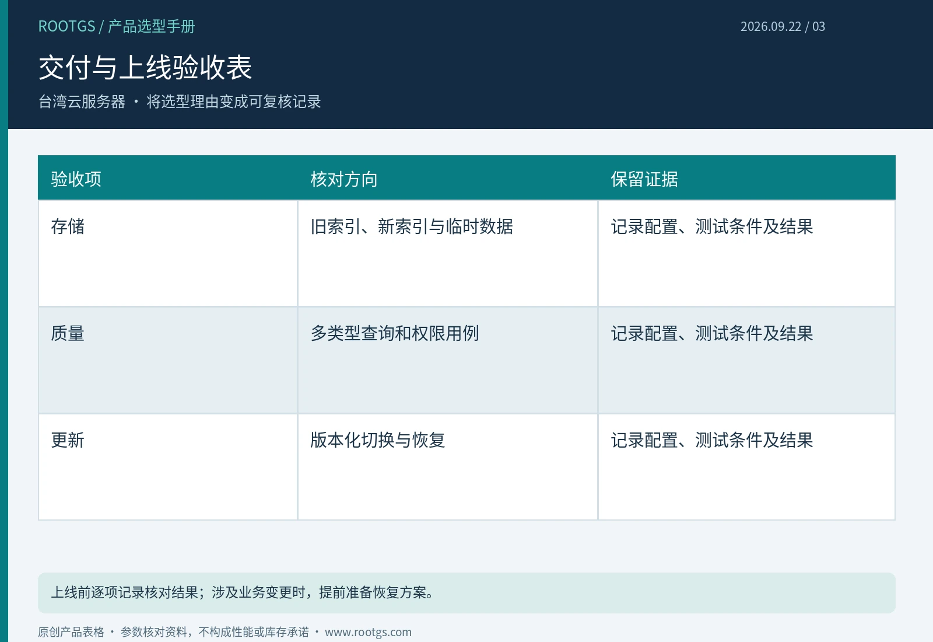This screenshot has width=933, height=642.
Task: Click the subtitle 台湾云服务器 · 将选型理由变成可复核记录
Action: (x=180, y=102)
